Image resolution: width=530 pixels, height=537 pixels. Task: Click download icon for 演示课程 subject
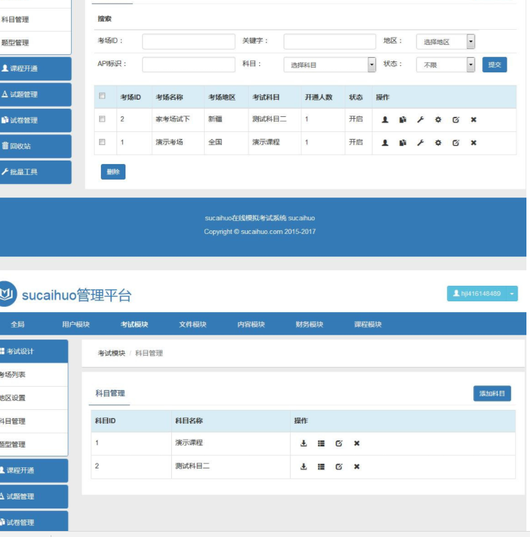303,443
